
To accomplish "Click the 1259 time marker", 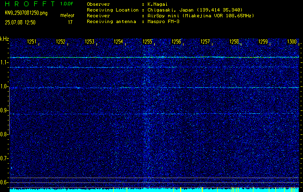I will [263, 42].
